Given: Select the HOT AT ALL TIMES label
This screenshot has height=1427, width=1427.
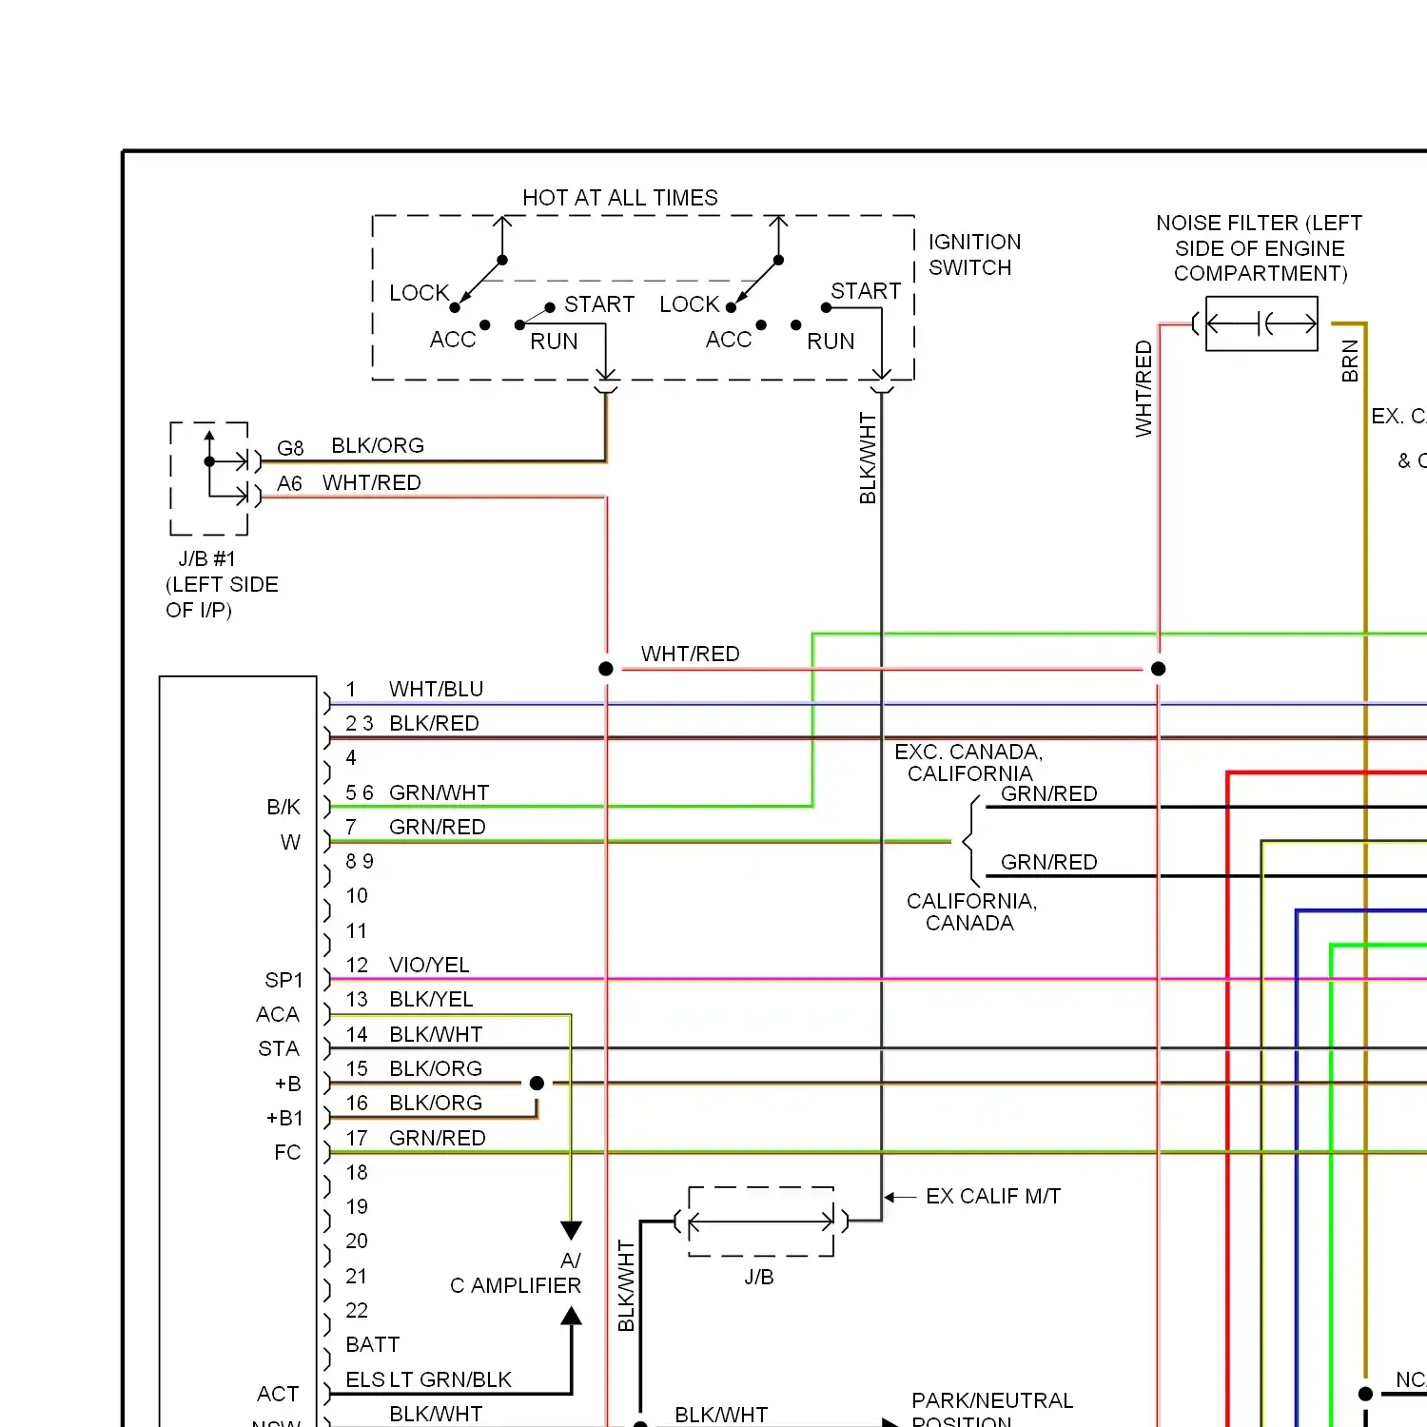Looking at the screenshot, I should [620, 198].
